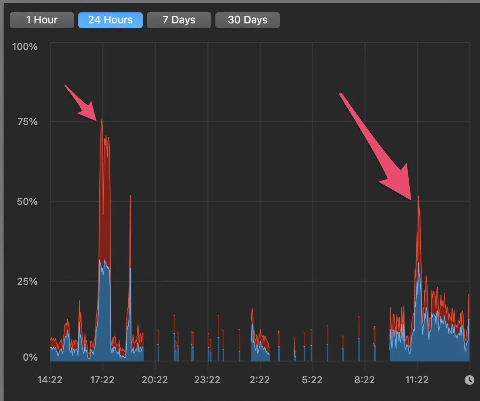The width and height of the screenshot is (480, 401).
Task: Click the 75% peak of the tallest red spike
Action: pos(102,120)
